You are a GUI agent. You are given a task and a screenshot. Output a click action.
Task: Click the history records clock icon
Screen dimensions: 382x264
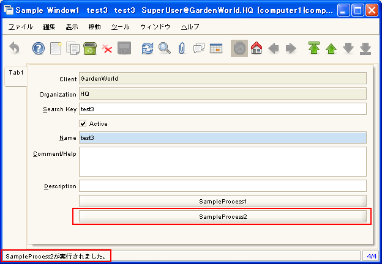click(x=239, y=48)
